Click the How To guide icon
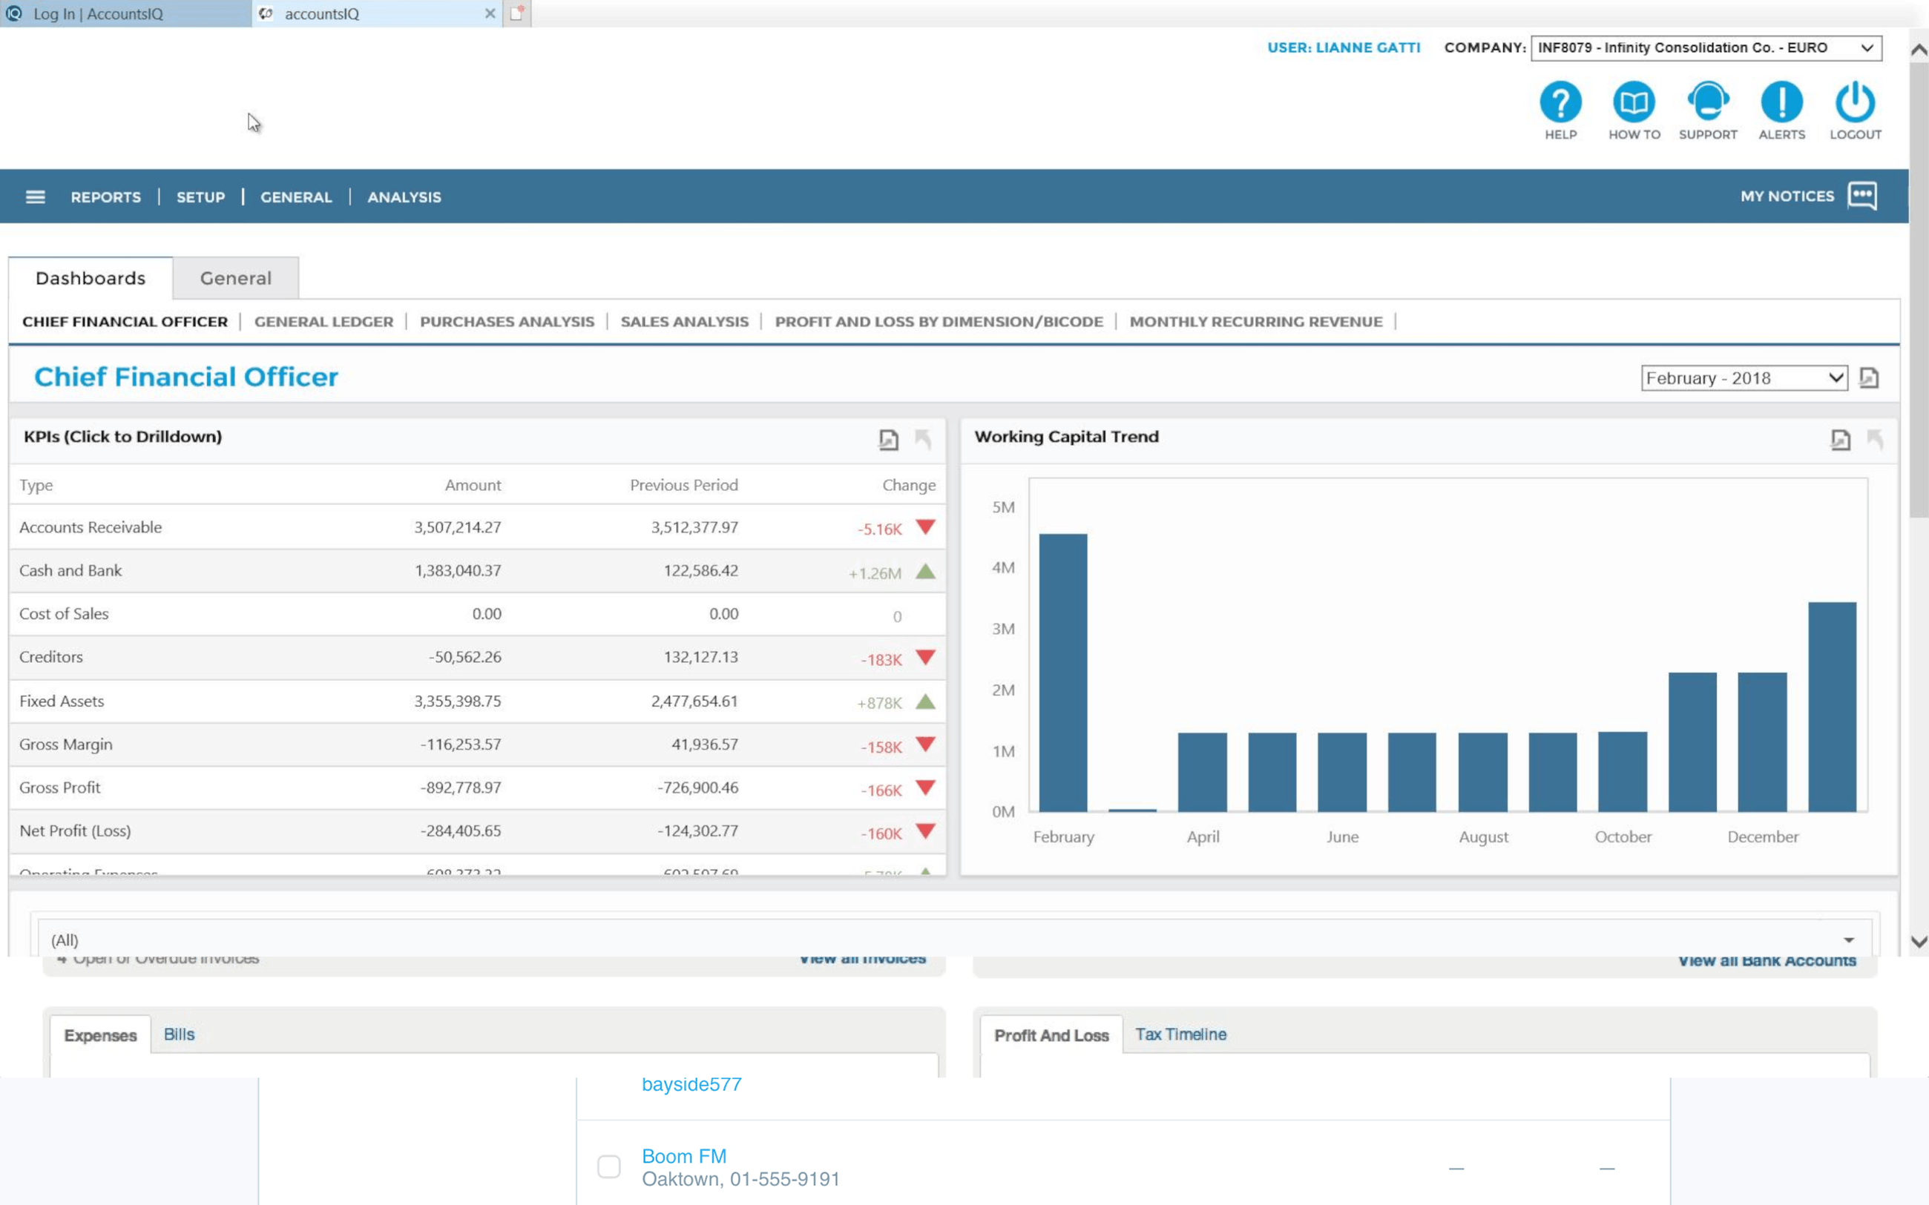The width and height of the screenshot is (1929, 1205). coord(1633,101)
